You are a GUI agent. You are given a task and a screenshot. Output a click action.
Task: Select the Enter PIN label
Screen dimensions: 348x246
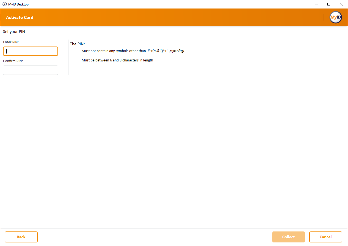point(11,42)
